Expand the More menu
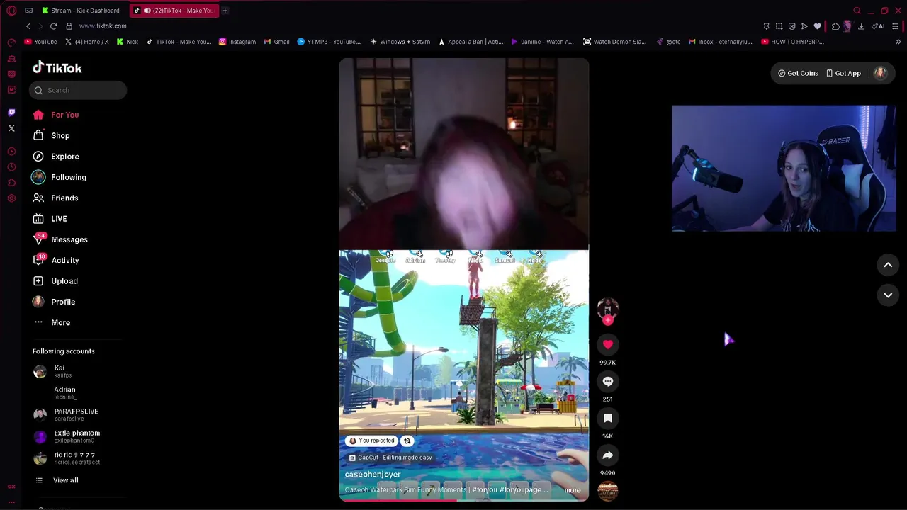907x510 pixels. (x=51, y=322)
